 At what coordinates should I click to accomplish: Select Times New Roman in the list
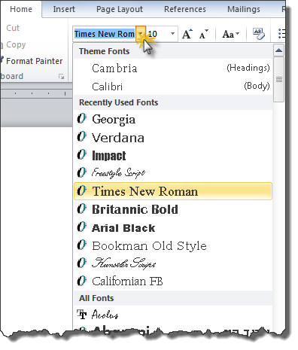point(173,191)
